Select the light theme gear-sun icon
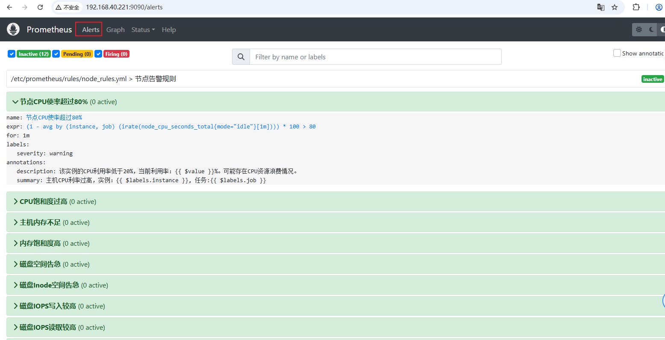 point(639,29)
